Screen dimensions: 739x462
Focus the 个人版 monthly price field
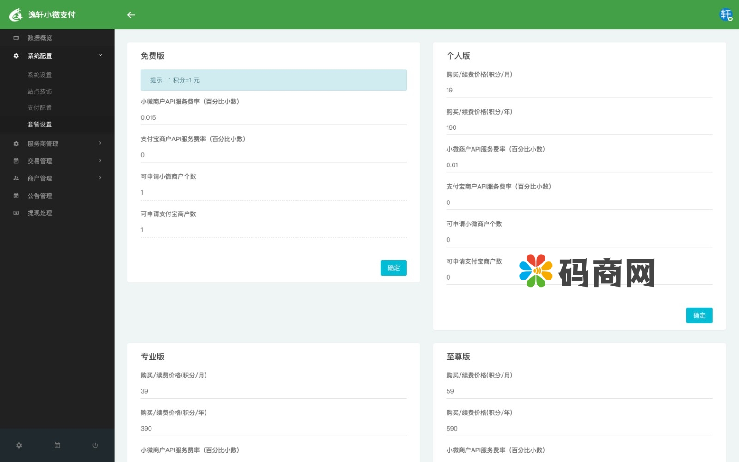(x=579, y=91)
